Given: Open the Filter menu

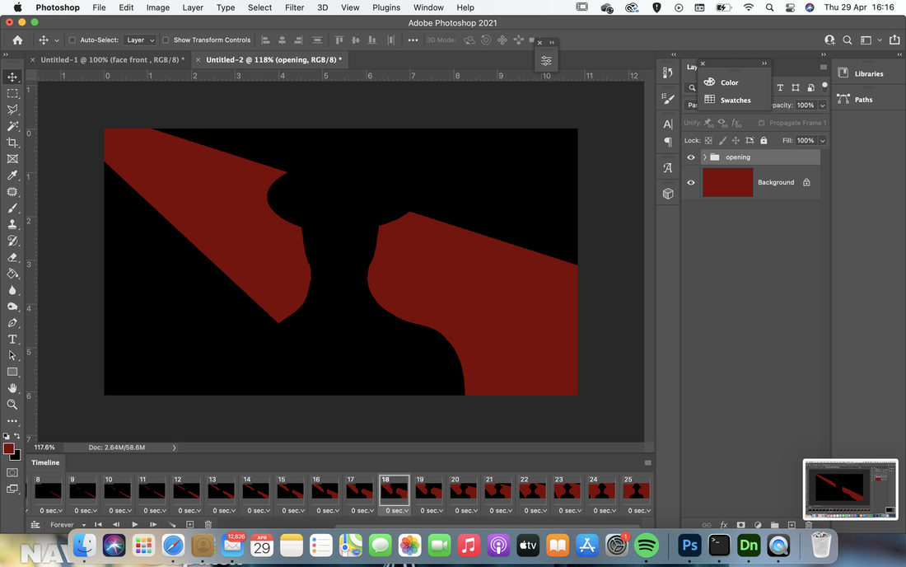Looking at the screenshot, I should point(294,7).
